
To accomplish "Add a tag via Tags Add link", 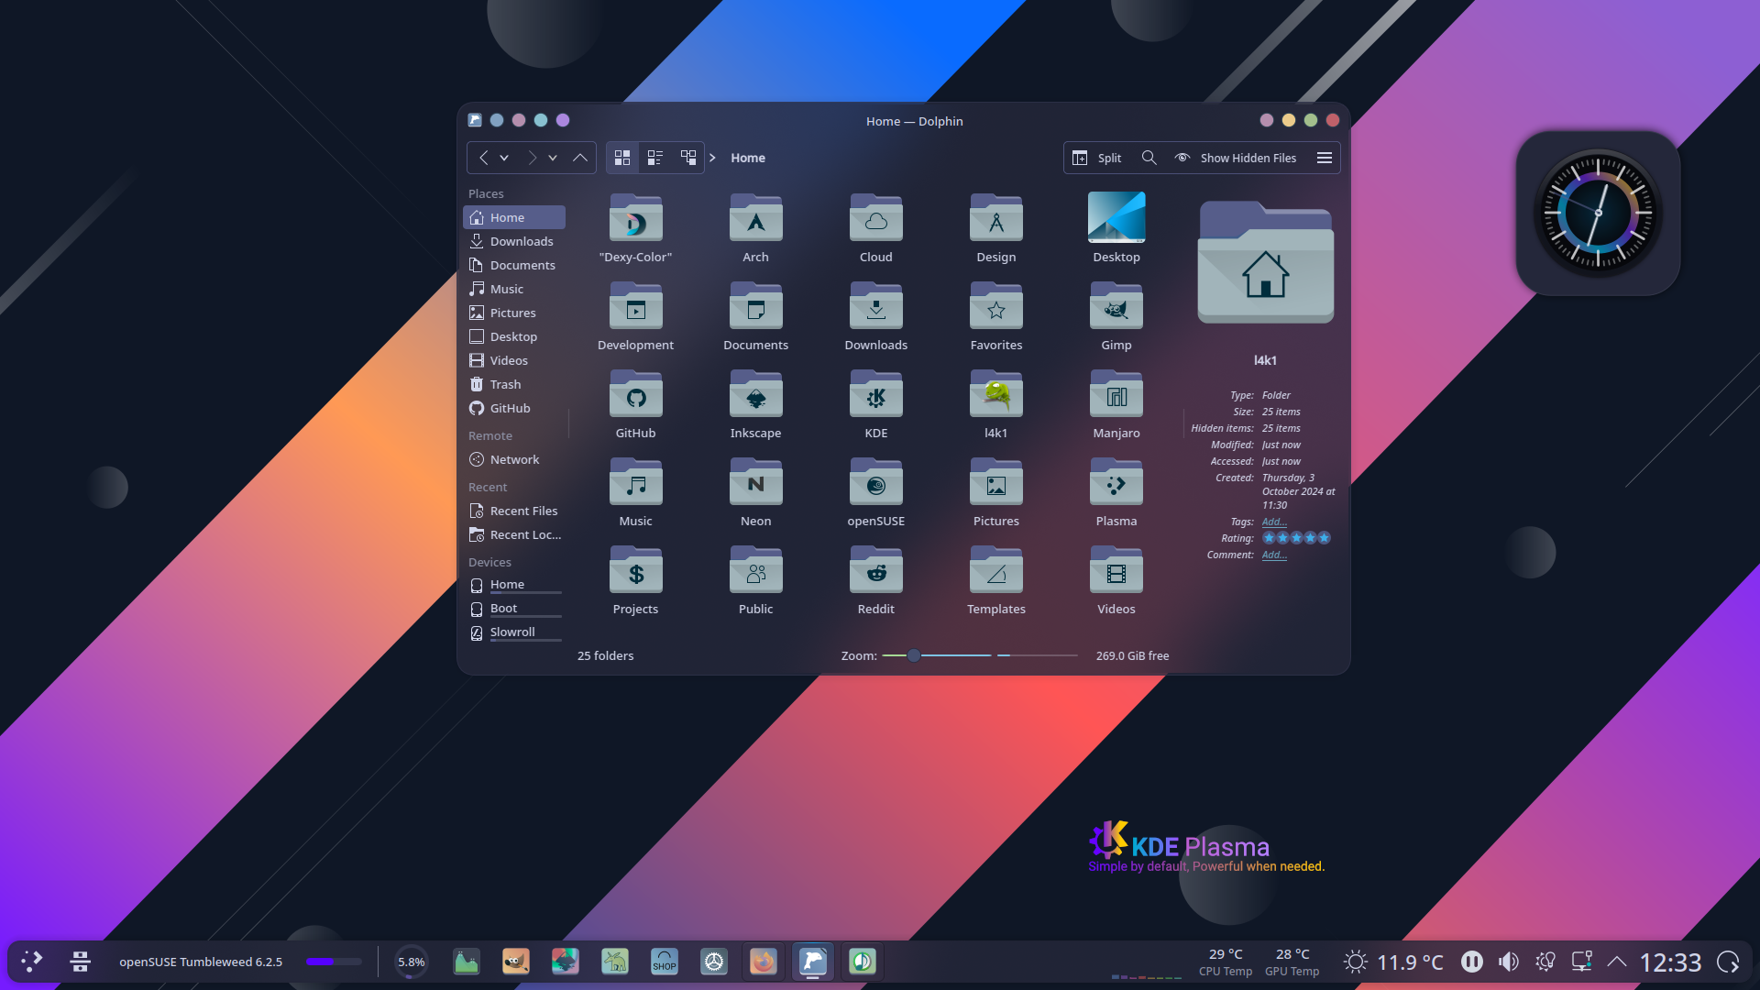I will coord(1274,522).
